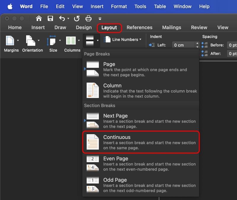Increase Indent Left with up stepper arrow
Image resolution: width=237 pixels, height=200 pixels.
click(197, 43)
